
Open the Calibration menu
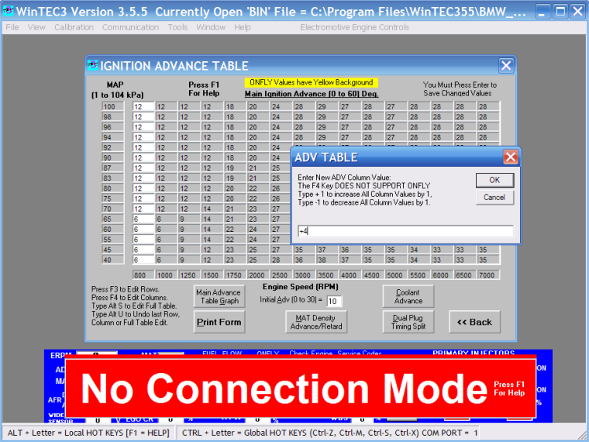[x=74, y=27]
